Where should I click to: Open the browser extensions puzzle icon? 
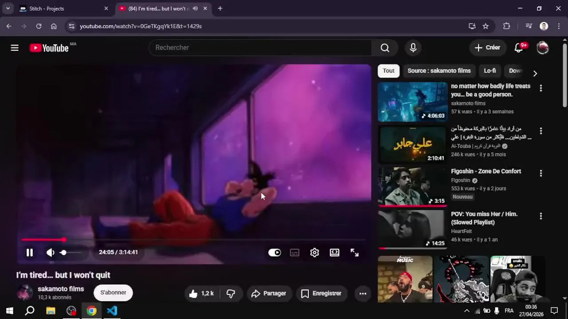coord(507,26)
